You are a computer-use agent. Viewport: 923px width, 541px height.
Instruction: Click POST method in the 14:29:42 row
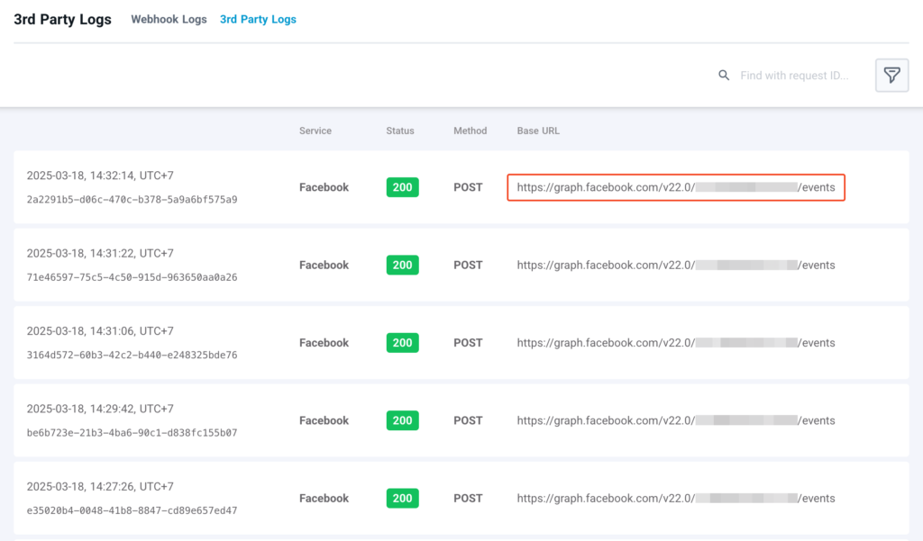(468, 419)
